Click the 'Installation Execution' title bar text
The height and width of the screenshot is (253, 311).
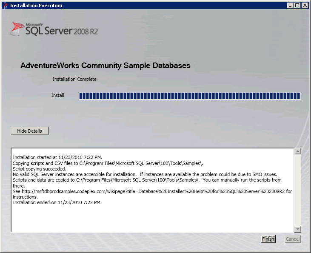point(36,6)
